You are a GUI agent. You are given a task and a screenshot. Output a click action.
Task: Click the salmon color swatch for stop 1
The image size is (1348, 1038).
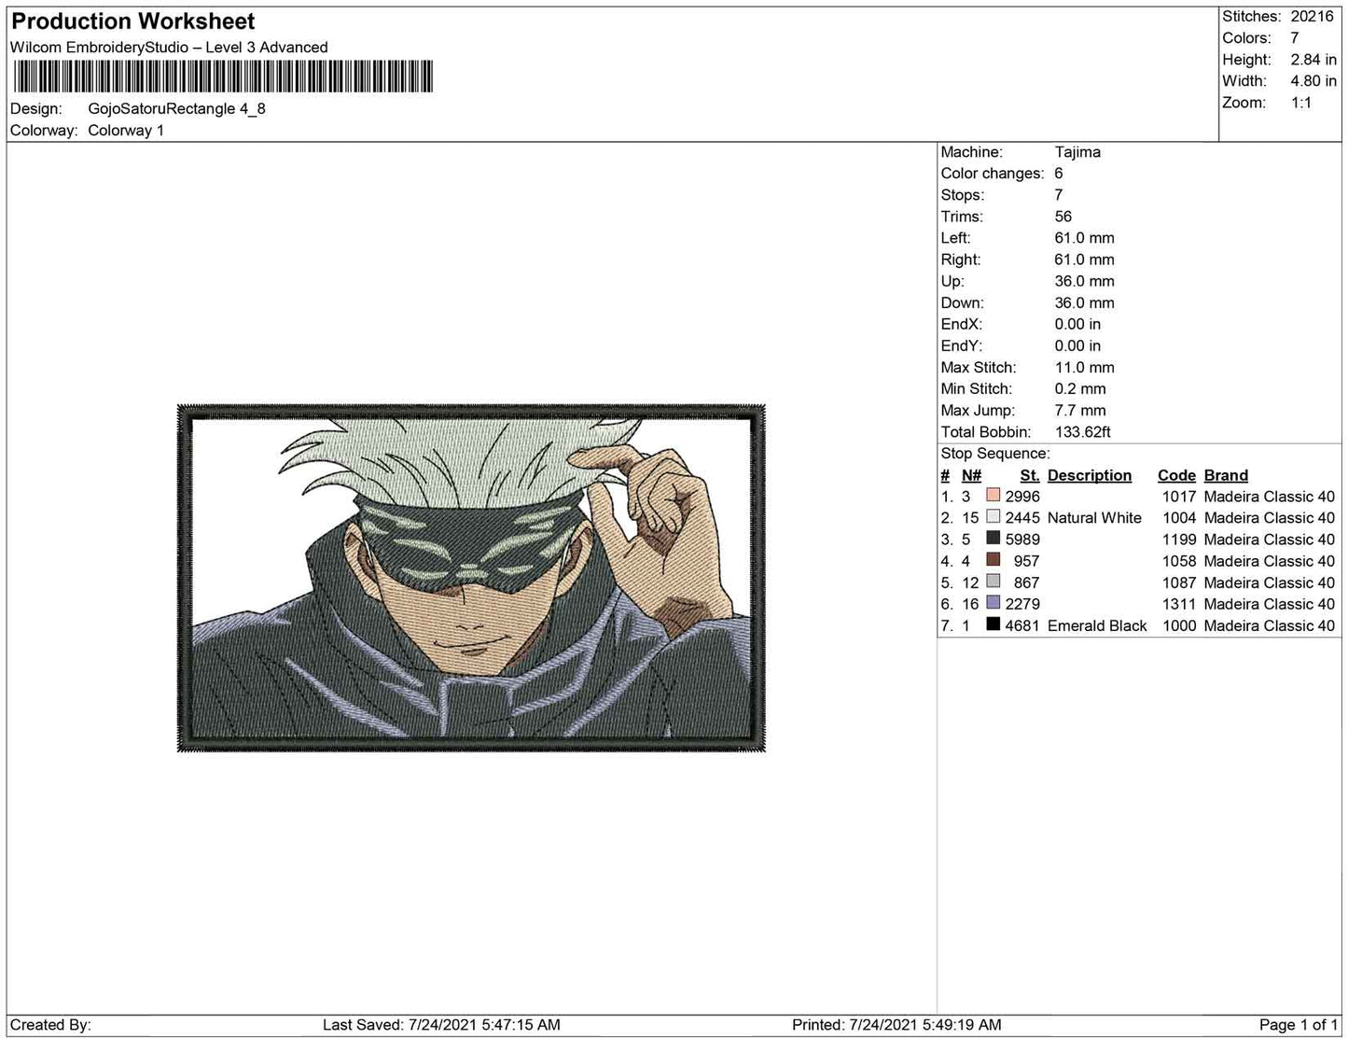pos(994,496)
